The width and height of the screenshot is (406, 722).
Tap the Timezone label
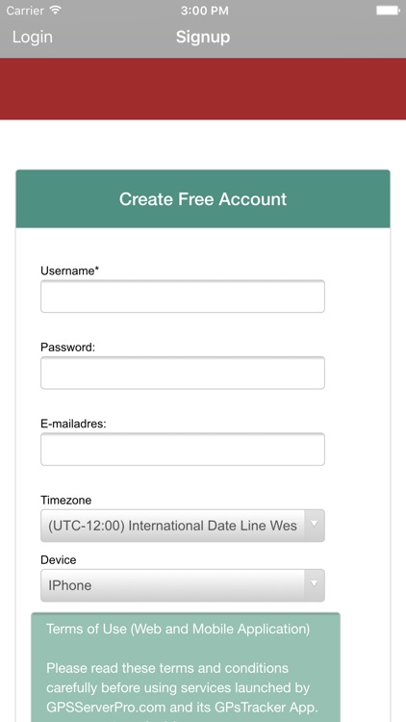click(65, 500)
